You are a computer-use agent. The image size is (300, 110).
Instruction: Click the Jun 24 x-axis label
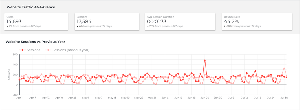tap(205, 98)
